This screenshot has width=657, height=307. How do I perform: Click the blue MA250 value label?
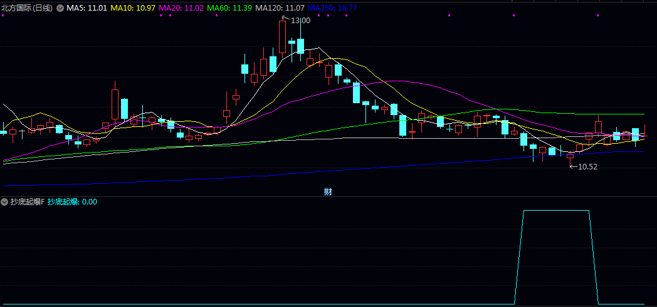pyautogui.click(x=332, y=8)
